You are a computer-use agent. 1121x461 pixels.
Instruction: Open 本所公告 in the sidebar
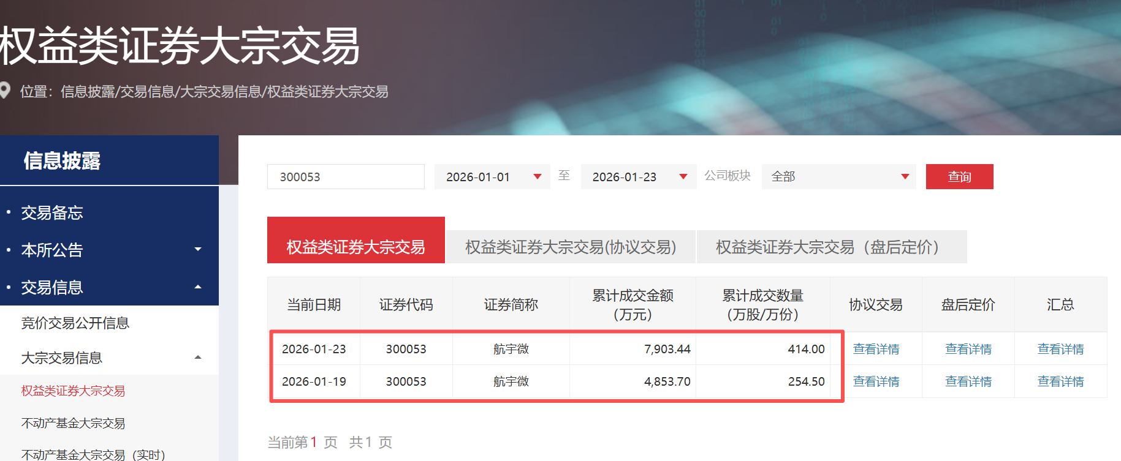click(x=52, y=250)
